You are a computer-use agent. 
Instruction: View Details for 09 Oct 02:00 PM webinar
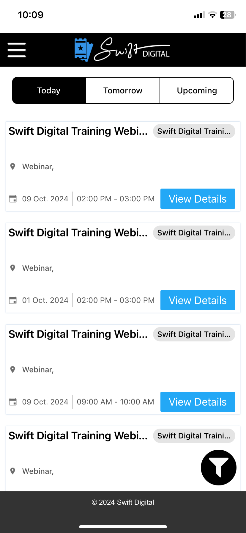click(x=198, y=199)
